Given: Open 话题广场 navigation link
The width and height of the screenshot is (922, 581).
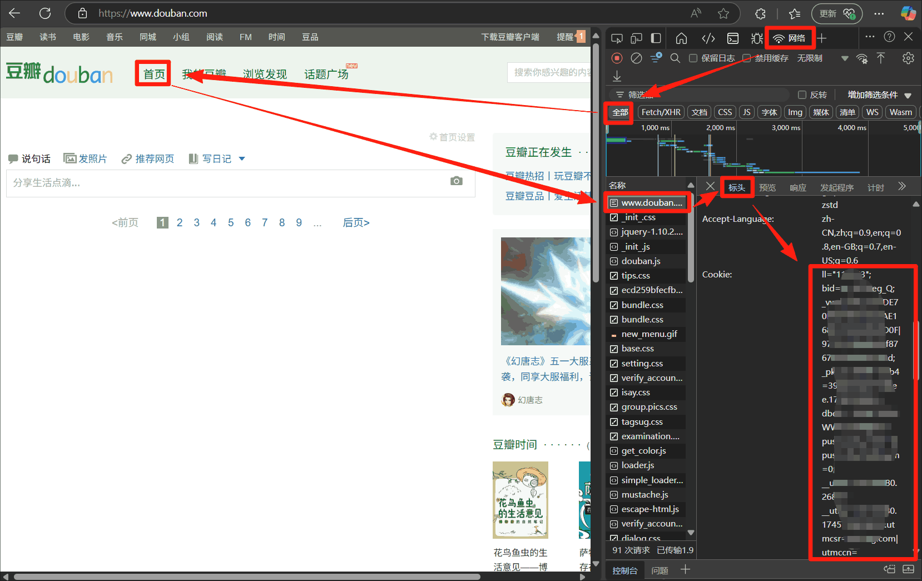Looking at the screenshot, I should [326, 74].
